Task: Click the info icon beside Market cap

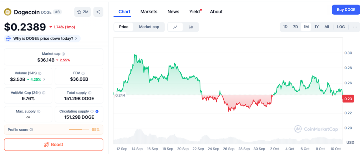Action: pos(63,54)
